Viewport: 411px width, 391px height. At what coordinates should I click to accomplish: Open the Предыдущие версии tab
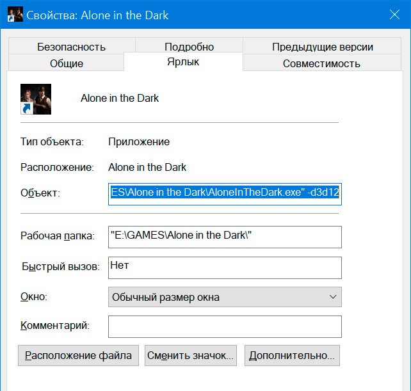(x=323, y=47)
